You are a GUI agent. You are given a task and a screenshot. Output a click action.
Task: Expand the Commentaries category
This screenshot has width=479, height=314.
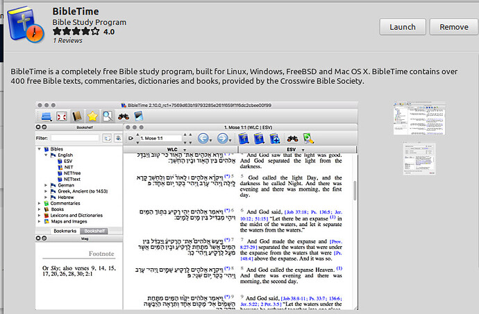pos(40,203)
